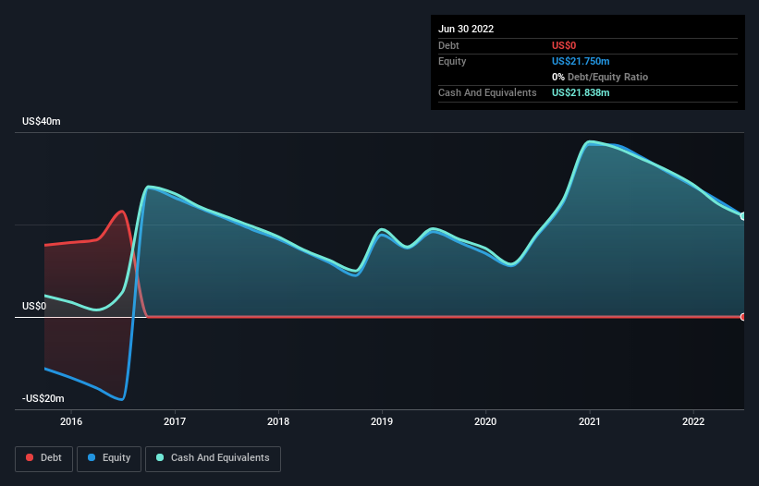Image resolution: width=759 pixels, height=486 pixels.
Task: Click the US$21.838m cash value
Action: [581, 92]
